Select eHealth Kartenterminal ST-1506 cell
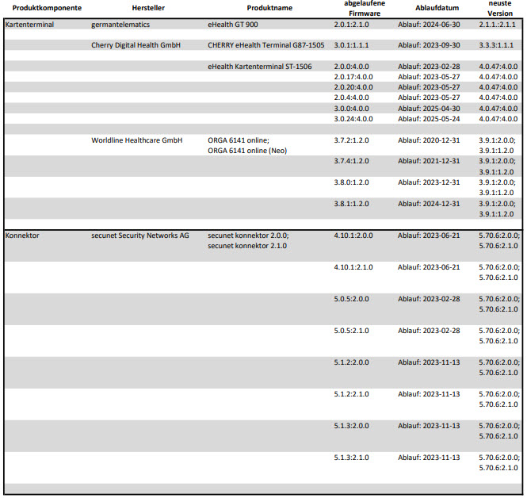This screenshot has height=498, width=527. (x=259, y=67)
